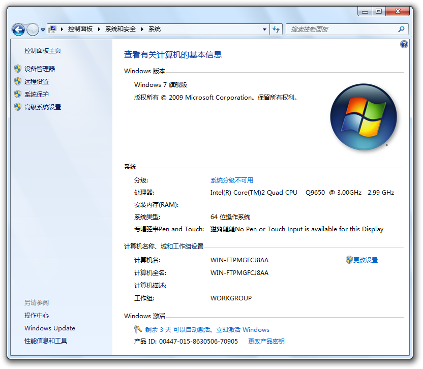Click the 安装内存(RAM) label
Viewport: 423px width, 369px height.
(x=156, y=205)
